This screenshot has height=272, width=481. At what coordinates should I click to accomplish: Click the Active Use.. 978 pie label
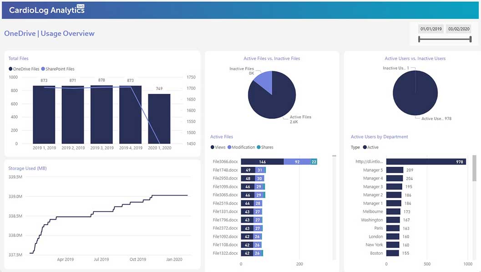[x=436, y=118]
